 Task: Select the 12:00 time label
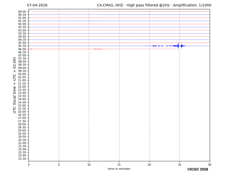pyautogui.click(x=22, y=87)
